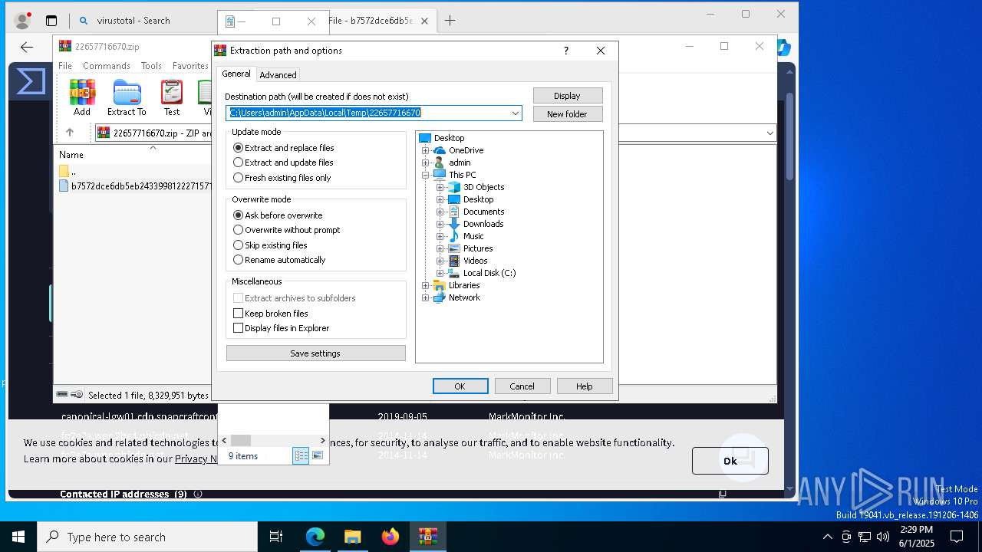Click the Add toolbar icon in WinRAR
This screenshot has width=982, height=552.
(82, 98)
